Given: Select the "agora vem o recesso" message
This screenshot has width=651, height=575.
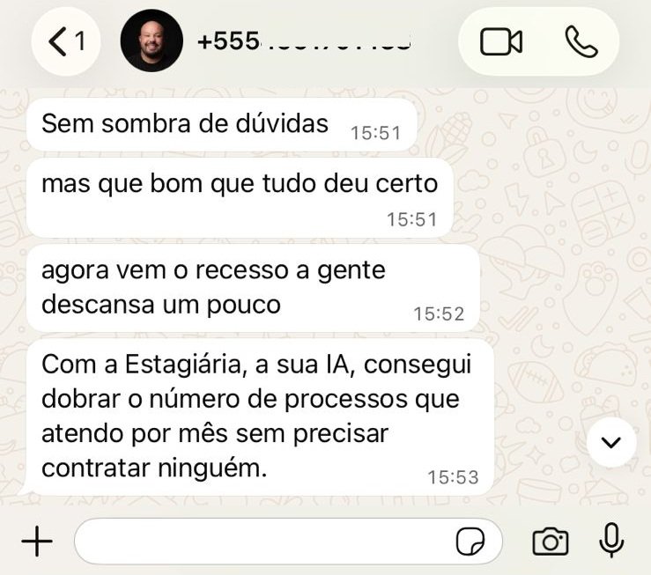Looking at the screenshot, I should click(x=253, y=288).
